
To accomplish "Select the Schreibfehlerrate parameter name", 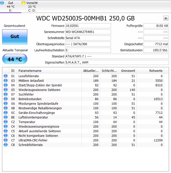I will [31, 145].
